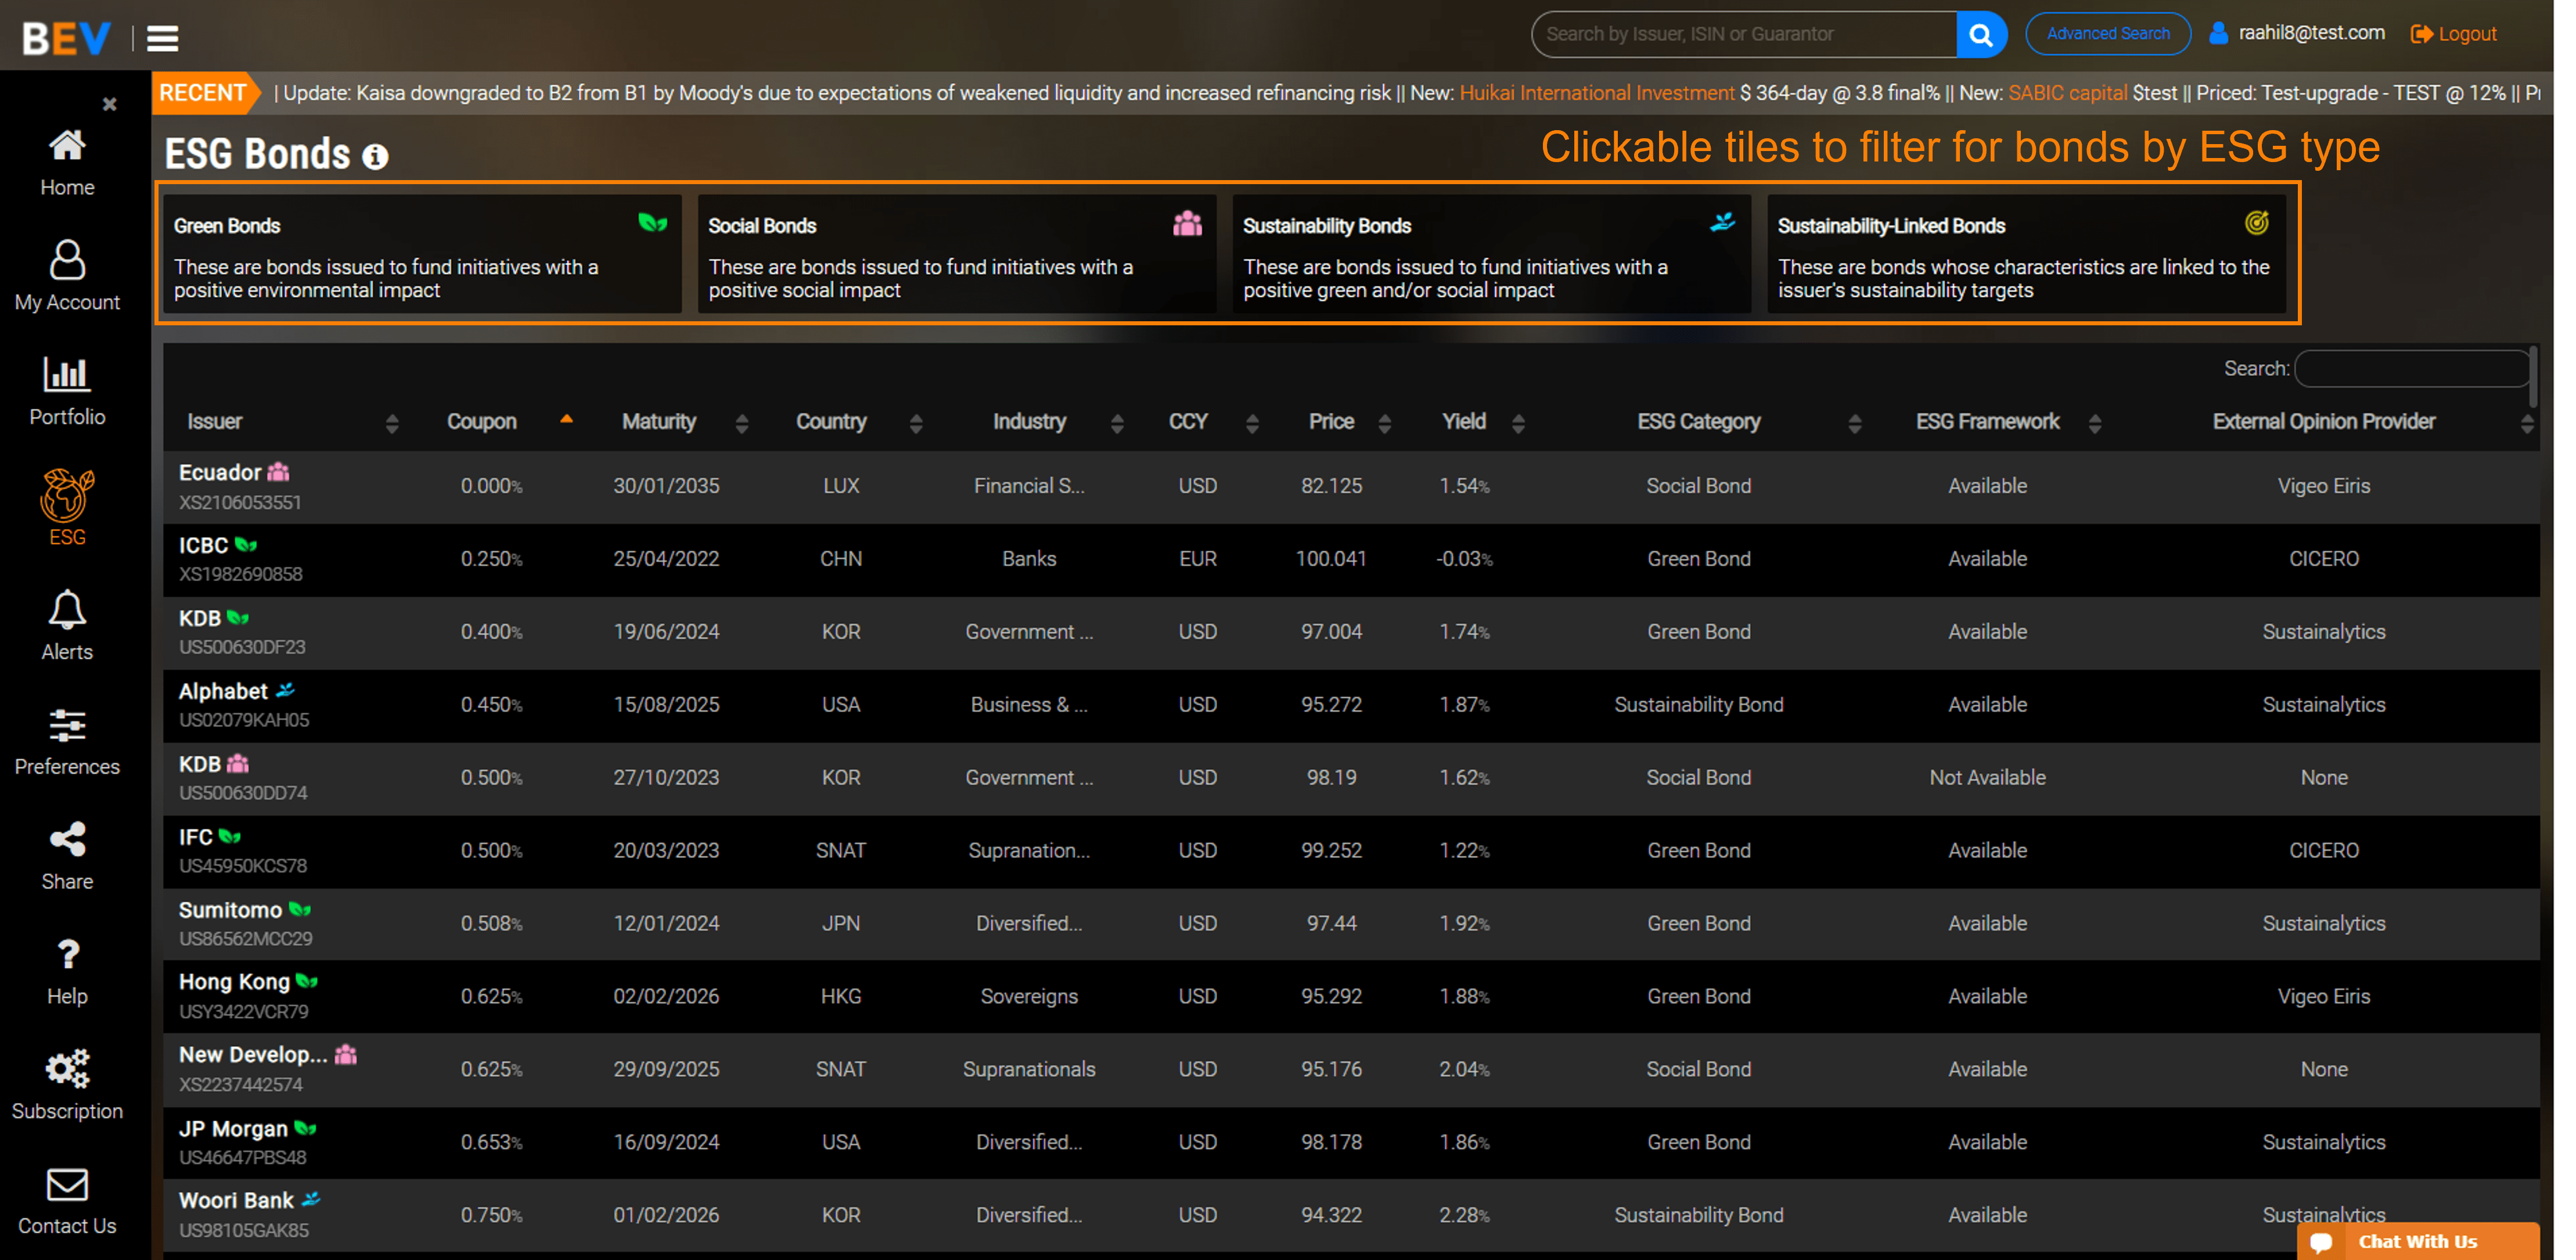Focus the table Search field

point(2413,369)
